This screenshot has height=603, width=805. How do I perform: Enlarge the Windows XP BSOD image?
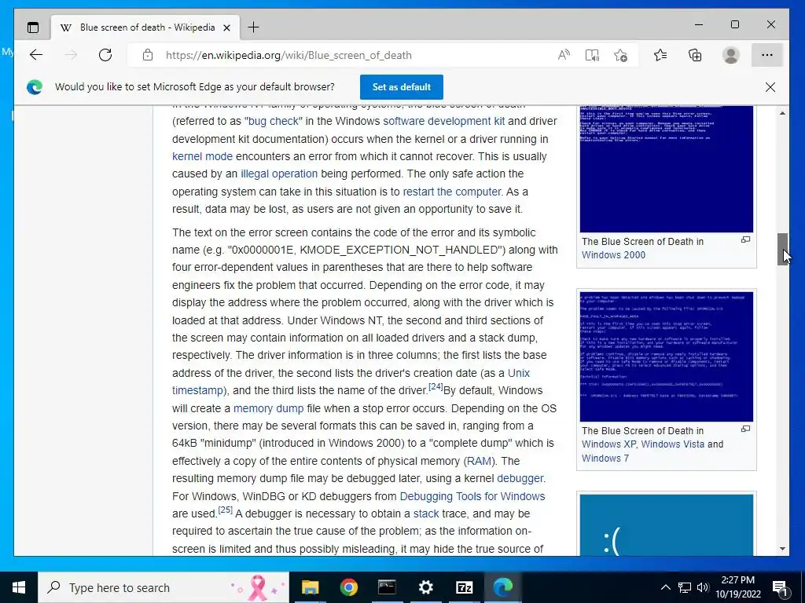click(745, 429)
